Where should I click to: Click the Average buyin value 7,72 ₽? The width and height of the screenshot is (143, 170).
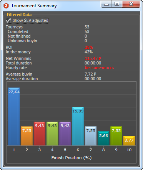pos(90,74)
